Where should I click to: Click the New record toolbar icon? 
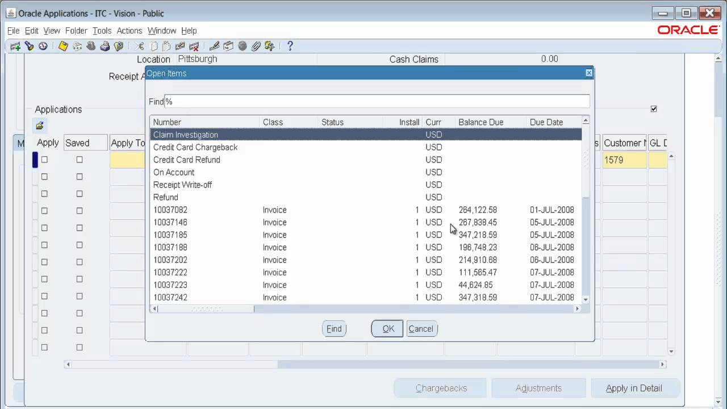point(15,47)
